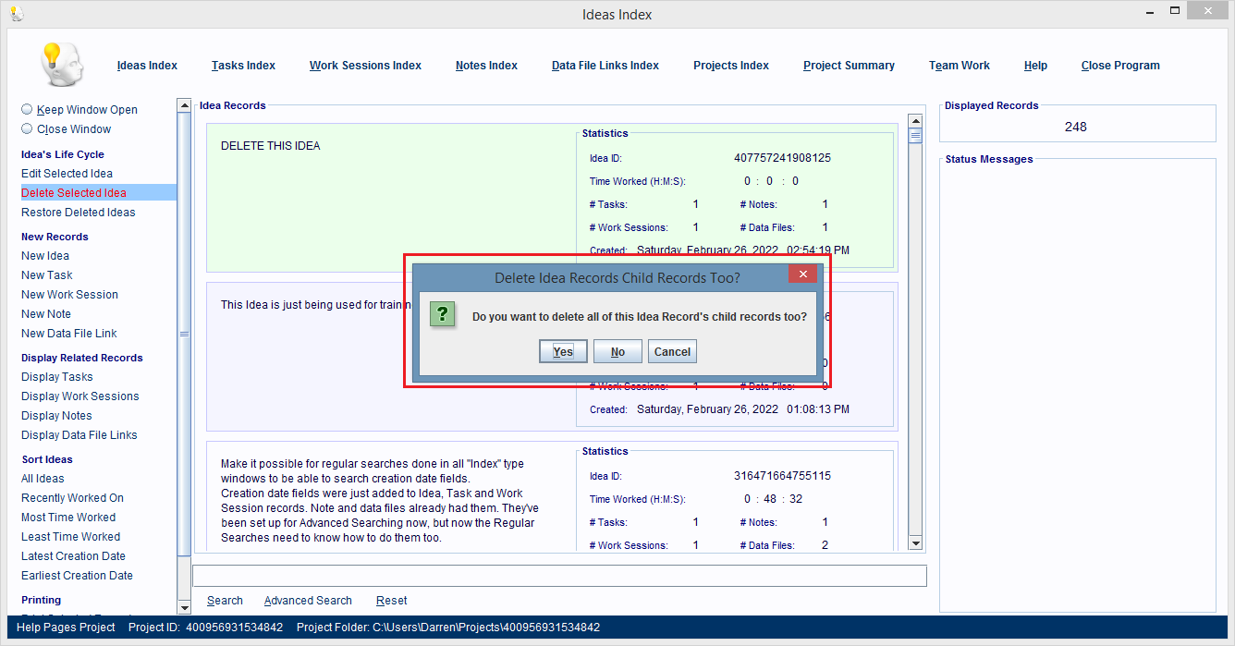The height and width of the screenshot is (646, 1235).
Task: Open the Project Summary menu
Action: tap(849, 66)
